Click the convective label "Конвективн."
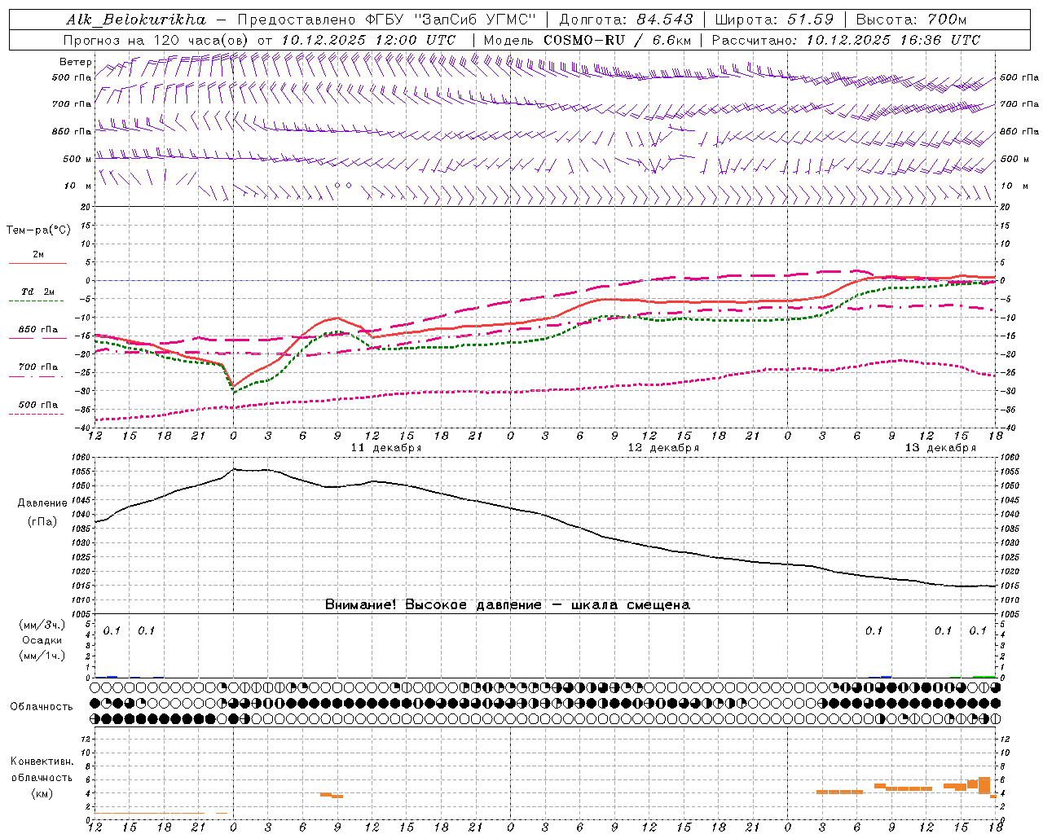 (x=42, y=762)
